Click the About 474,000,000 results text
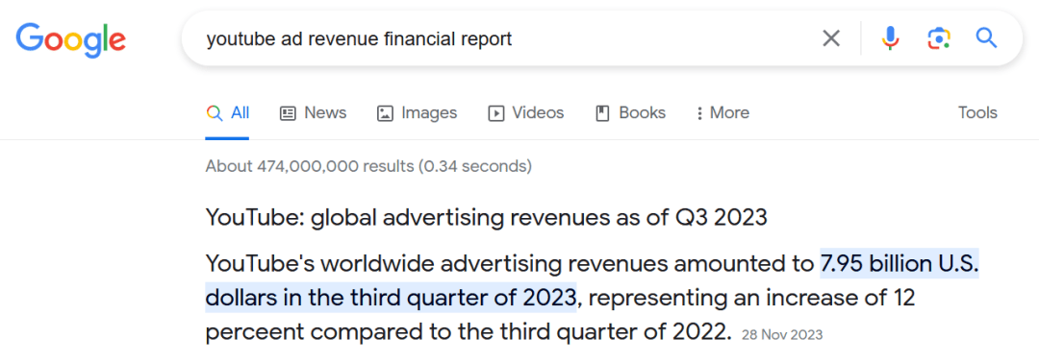Viewport: 1039px width, 363px height. (368, 166)
